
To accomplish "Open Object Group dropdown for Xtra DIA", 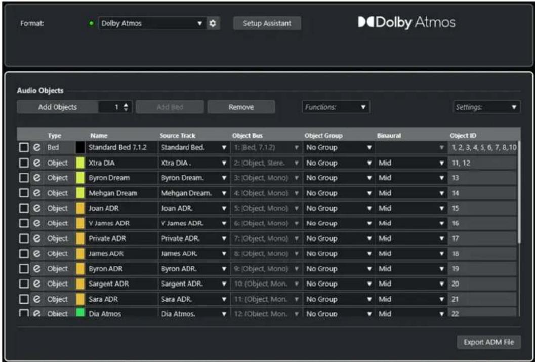I will pyautogui.click(x=339, y=163).
